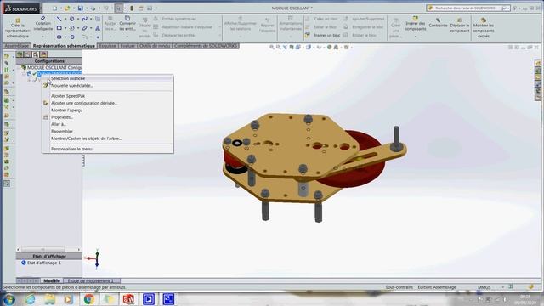
Task: Open the DisplayManager tab icon
Action: (43, 54)
